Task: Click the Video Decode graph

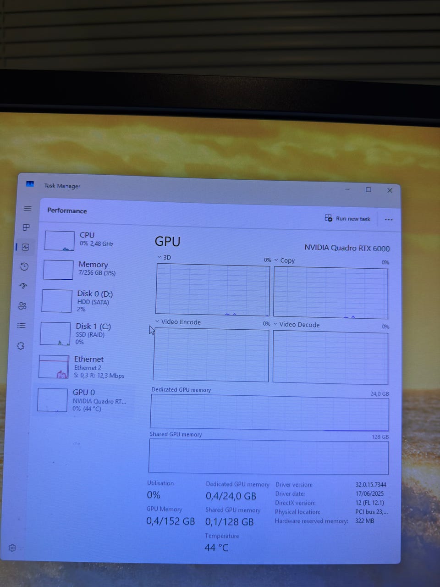Action: (x=330, y=358)
